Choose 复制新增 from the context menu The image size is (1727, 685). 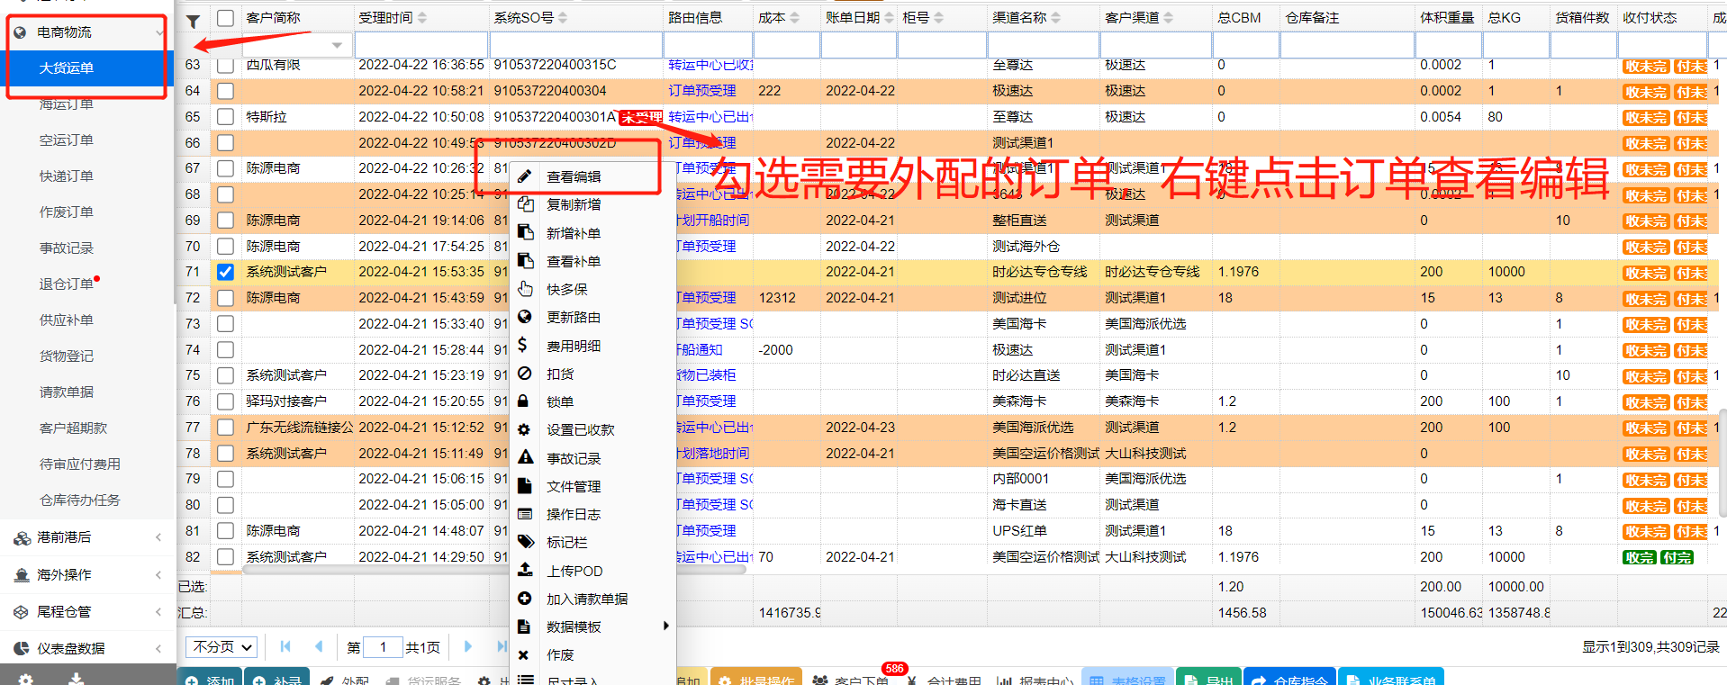[574, 204]
